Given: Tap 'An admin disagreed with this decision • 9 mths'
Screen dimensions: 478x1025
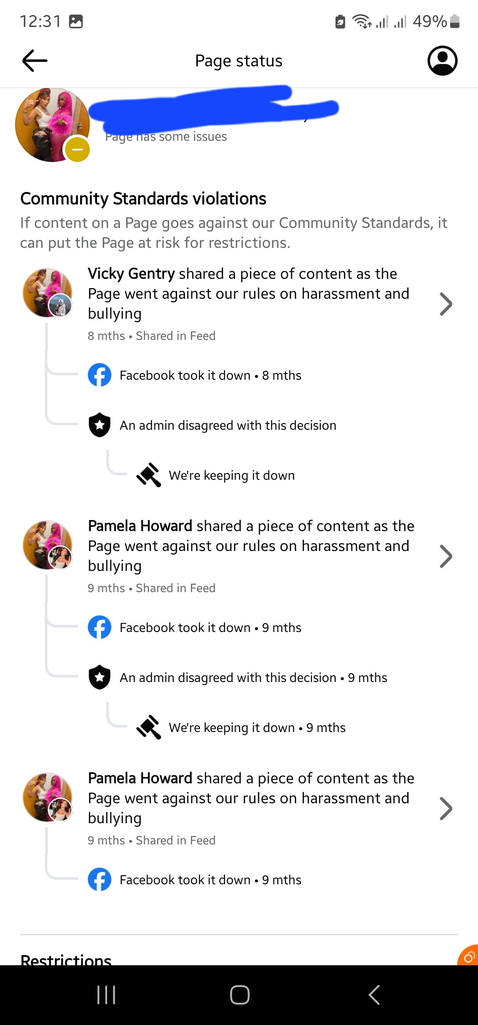Looking at the screenshot, I should [x=253, y=678].
